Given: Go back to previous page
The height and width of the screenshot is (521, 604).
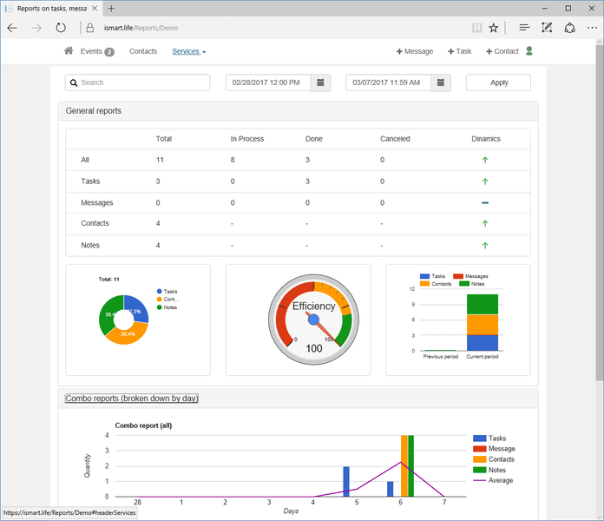Looking at the screenshot, I should 12,28.
